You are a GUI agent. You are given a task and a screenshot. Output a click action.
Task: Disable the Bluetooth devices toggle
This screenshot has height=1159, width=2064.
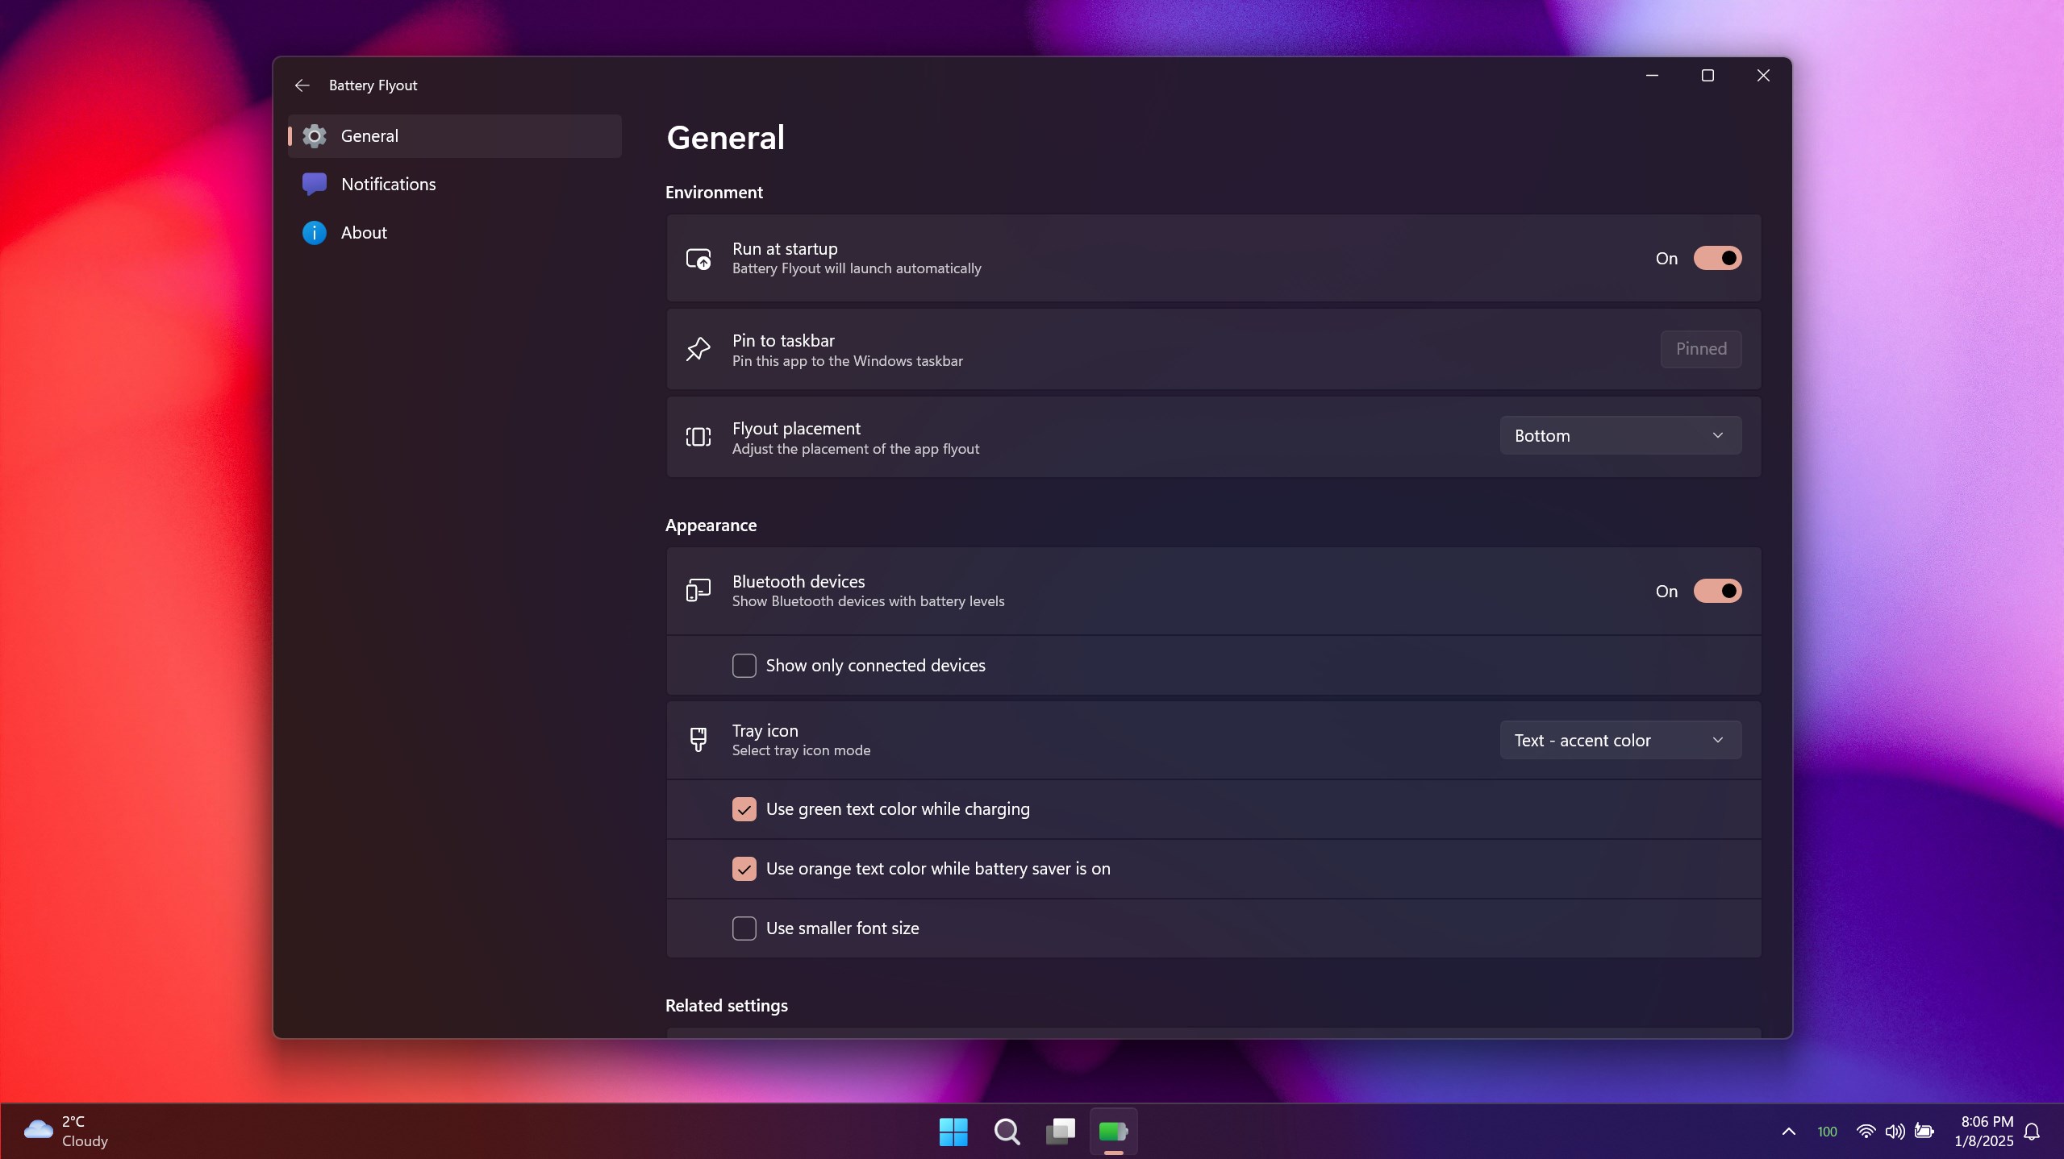pyautogui.click(x=1717, y=591)
